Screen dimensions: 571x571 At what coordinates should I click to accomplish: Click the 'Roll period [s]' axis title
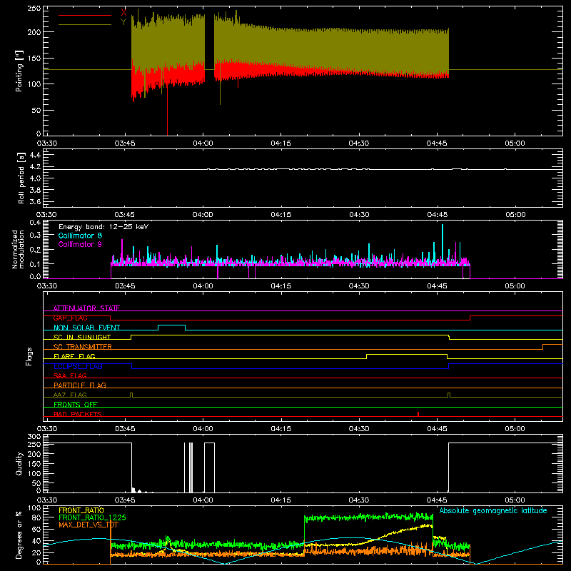(21, 178)
